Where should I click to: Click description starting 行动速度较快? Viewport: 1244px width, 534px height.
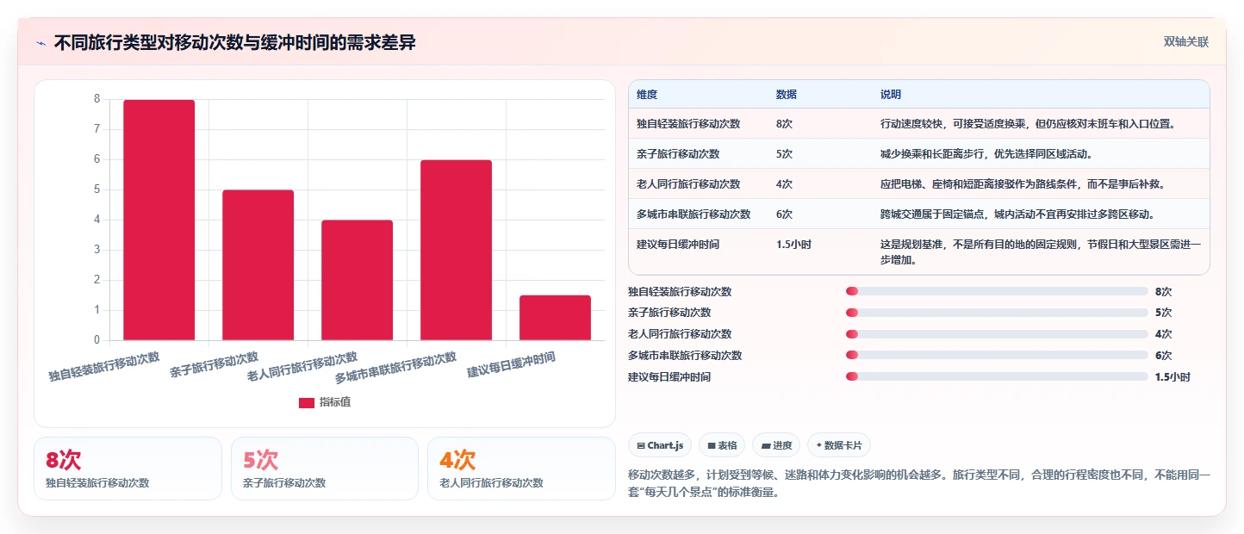click(x=1028, y=123)
